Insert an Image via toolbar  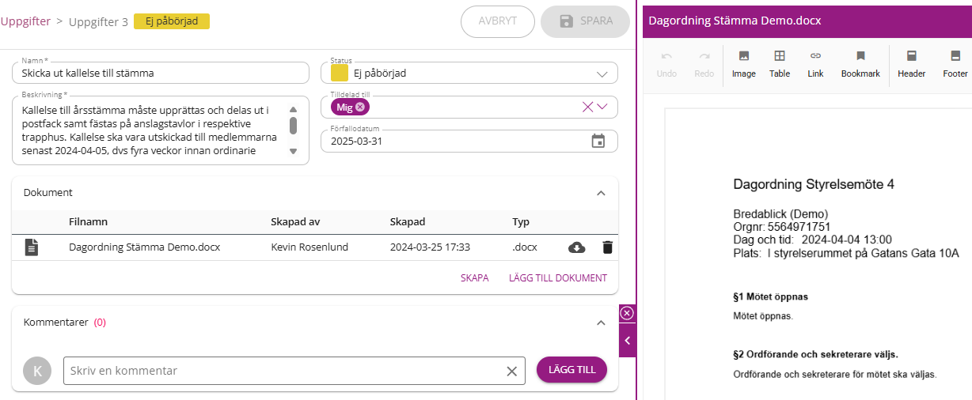pos(744,56)
